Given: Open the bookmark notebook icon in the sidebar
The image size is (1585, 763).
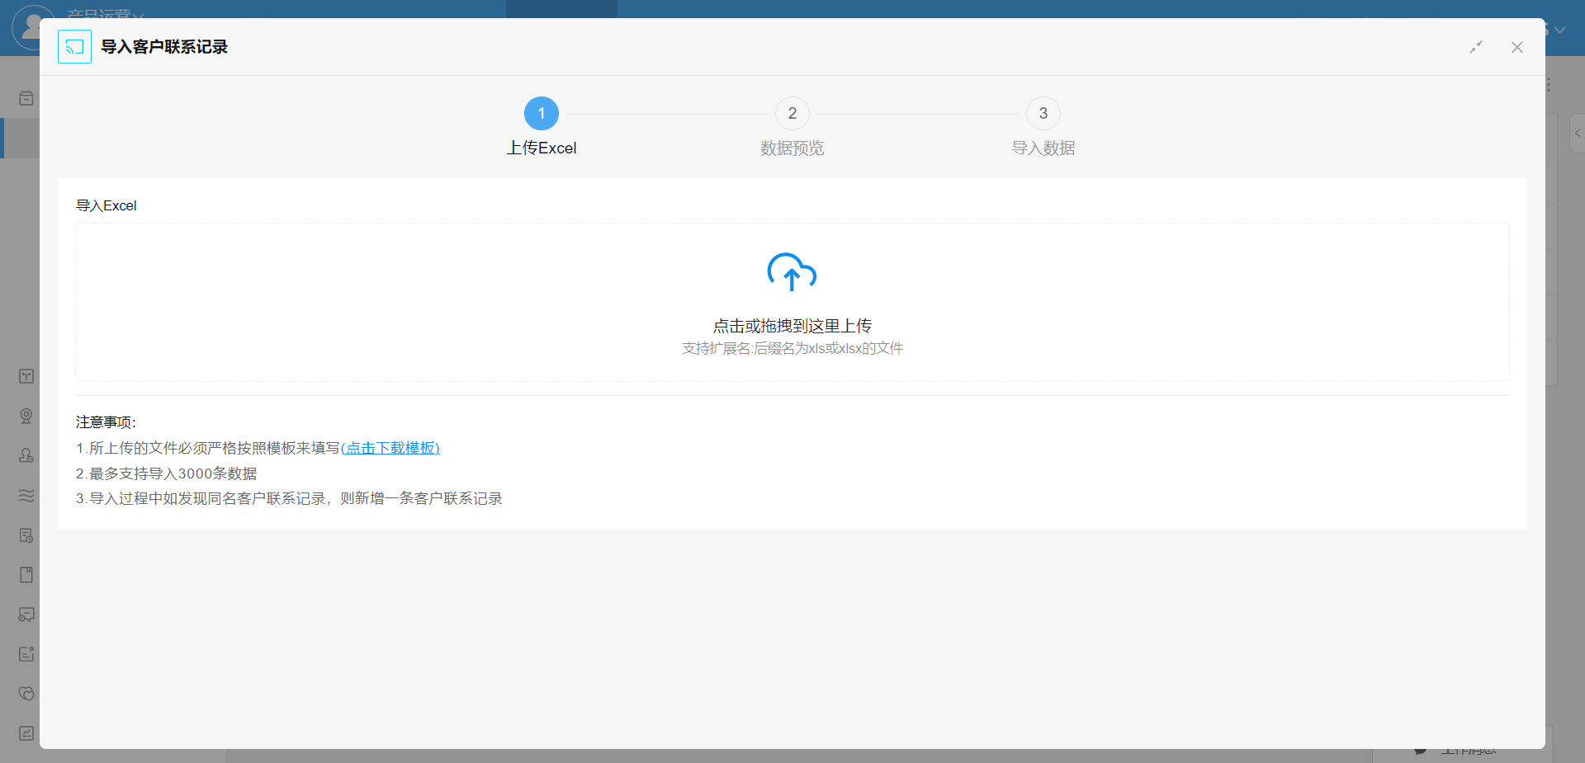Looking at the screenshot, I should pyautogui.click(x=26, y=575).
